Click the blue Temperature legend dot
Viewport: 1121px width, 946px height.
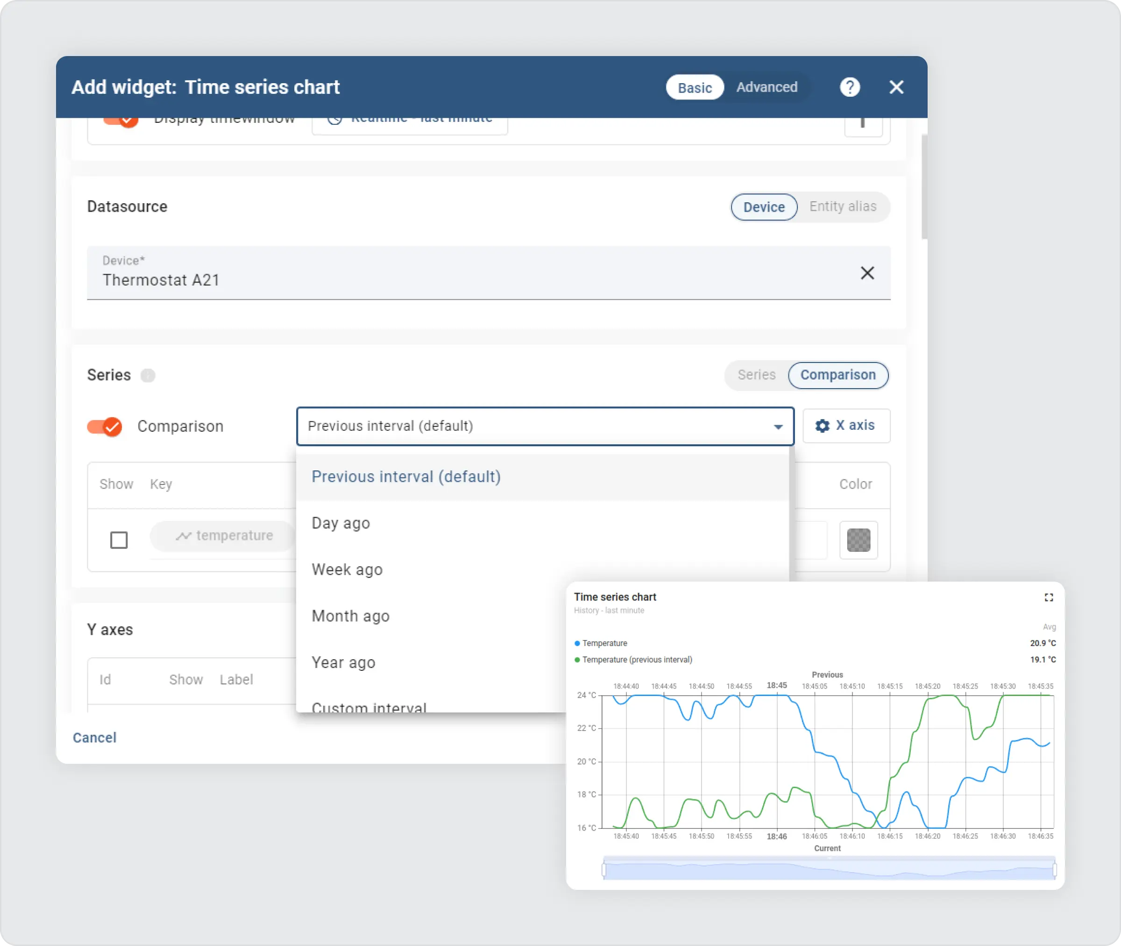[x=576, y=643]
